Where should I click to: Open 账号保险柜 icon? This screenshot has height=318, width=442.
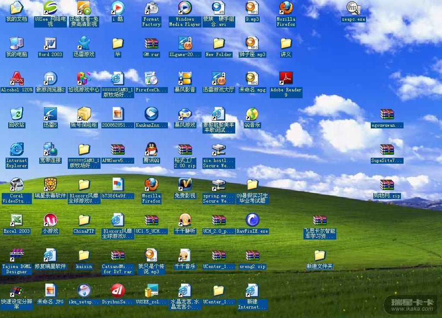pyautogui.click(x=84, y=114)
